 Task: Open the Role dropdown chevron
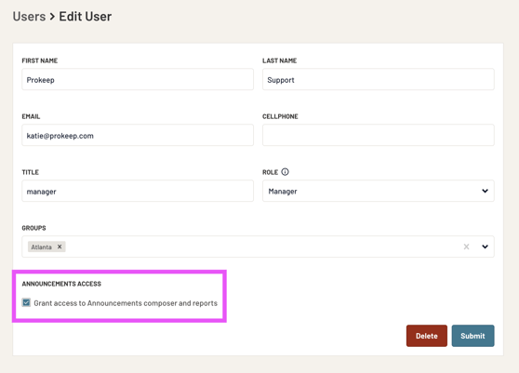[x=485, y=191]
